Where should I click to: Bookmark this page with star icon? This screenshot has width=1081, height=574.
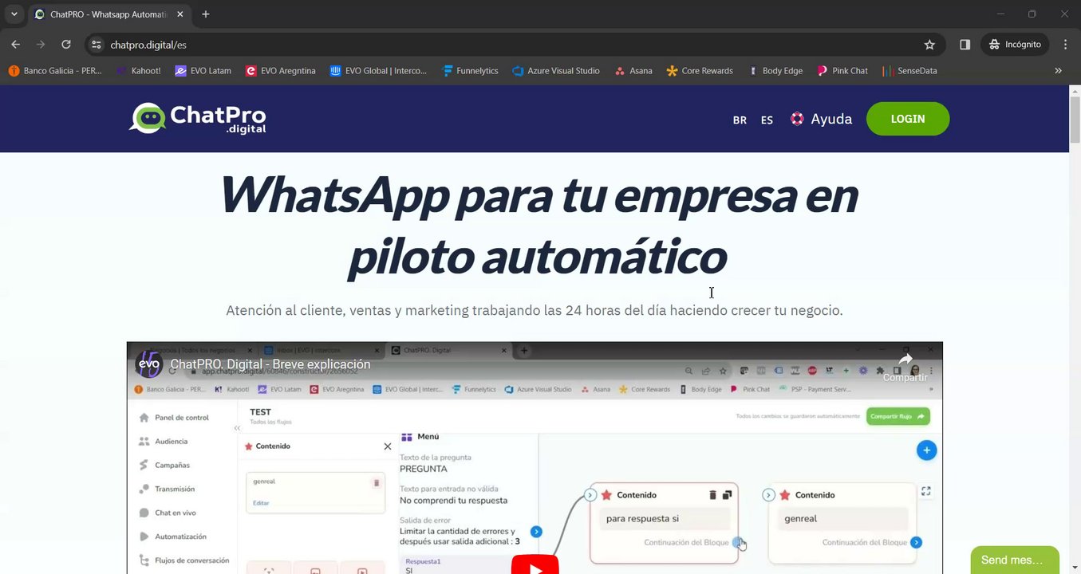pos(929,45)
